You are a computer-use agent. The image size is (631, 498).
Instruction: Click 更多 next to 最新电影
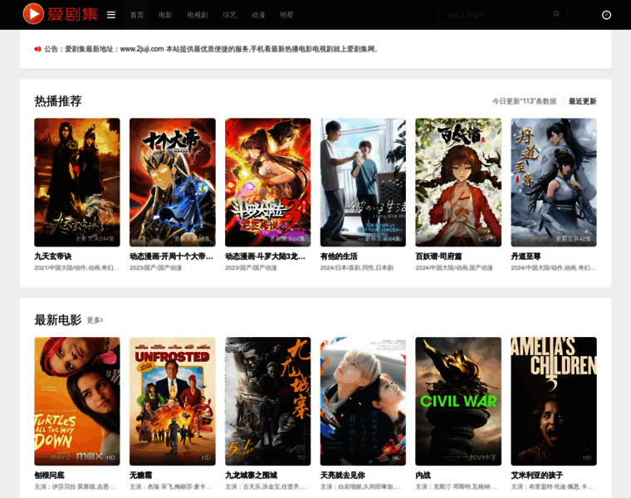click(95, 320)
